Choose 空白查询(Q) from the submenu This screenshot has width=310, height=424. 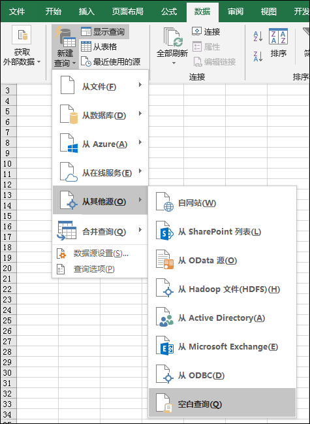(223, 403)
